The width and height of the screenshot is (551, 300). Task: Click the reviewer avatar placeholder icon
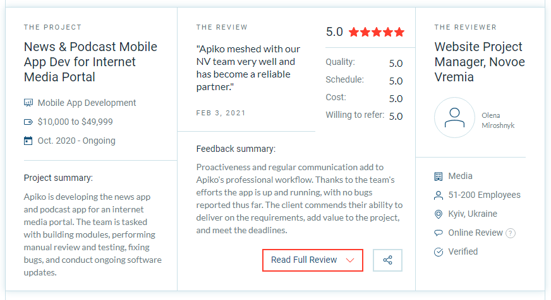(x=454, y=117)
